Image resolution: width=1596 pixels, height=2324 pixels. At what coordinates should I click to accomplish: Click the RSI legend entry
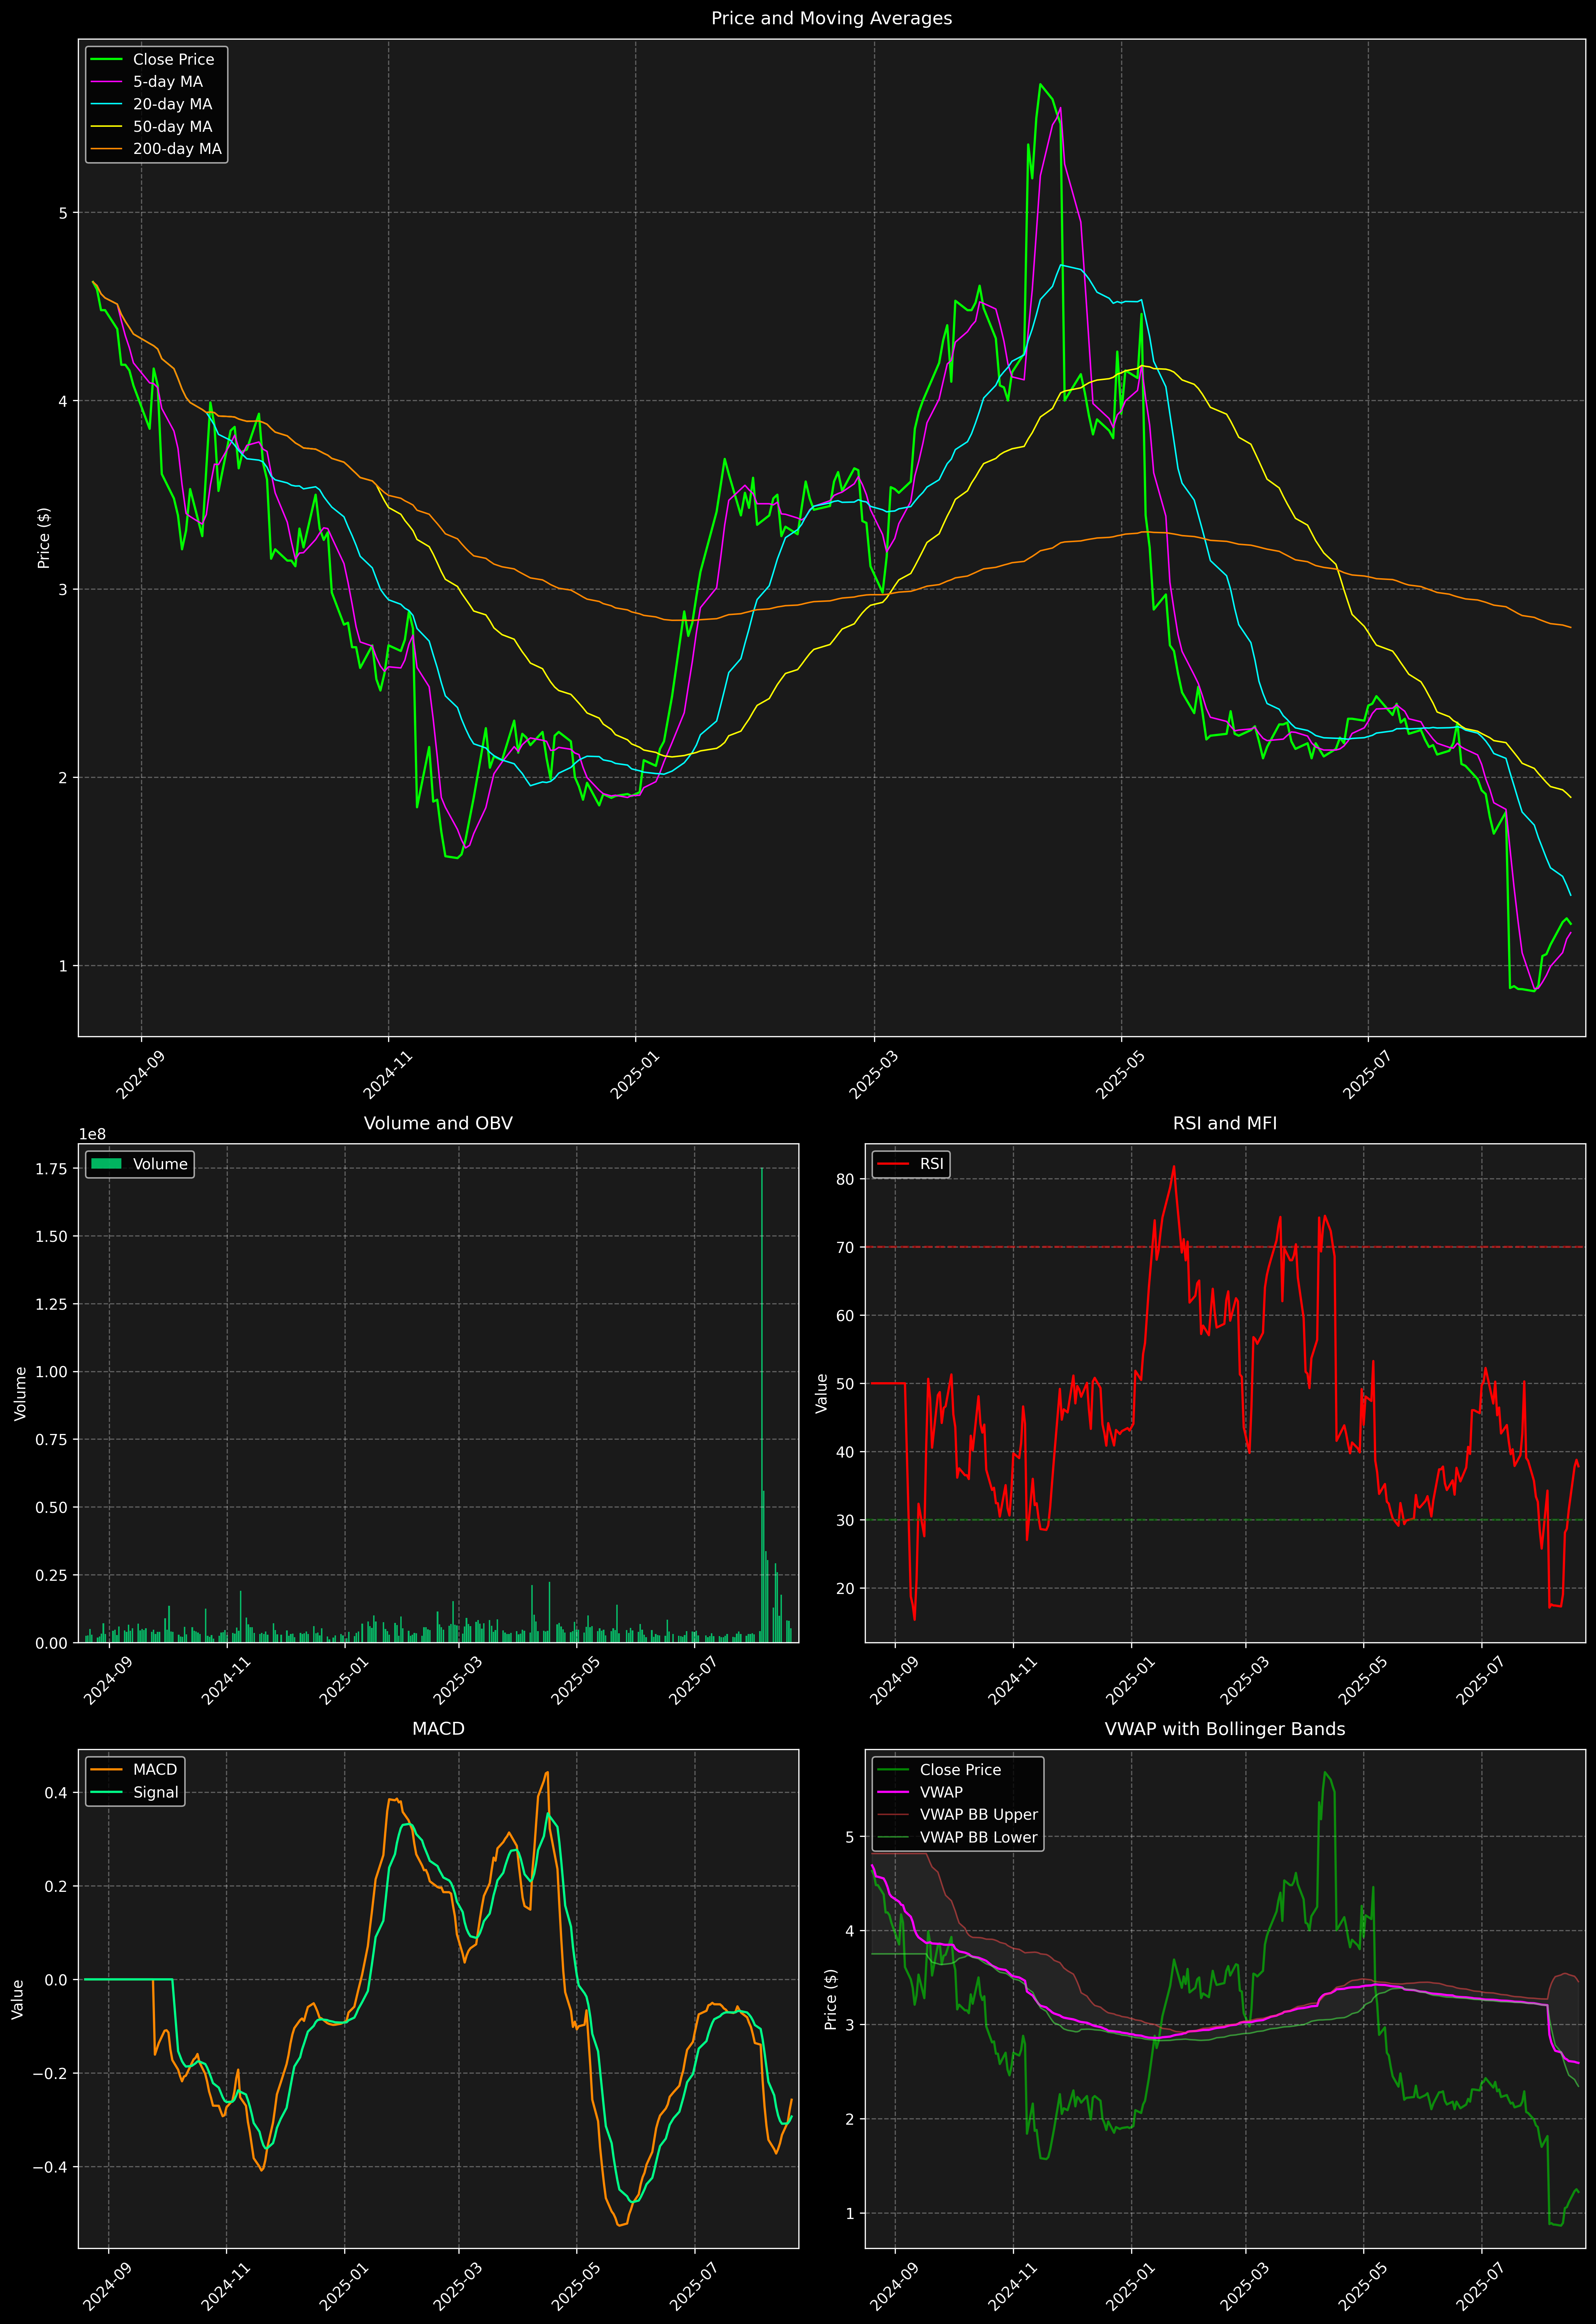(931, 1164)
